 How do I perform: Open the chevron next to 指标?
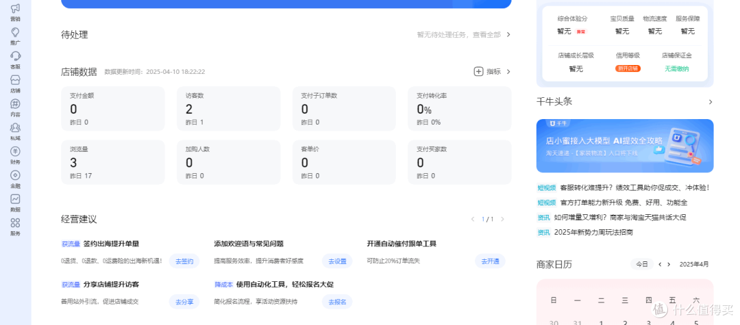(x=508, y=72)
